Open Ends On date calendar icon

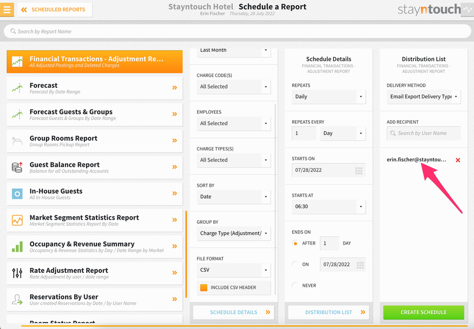[360, 265]
